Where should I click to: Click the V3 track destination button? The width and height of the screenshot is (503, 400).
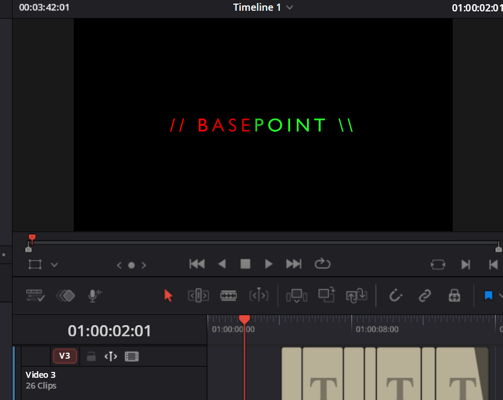65,356
